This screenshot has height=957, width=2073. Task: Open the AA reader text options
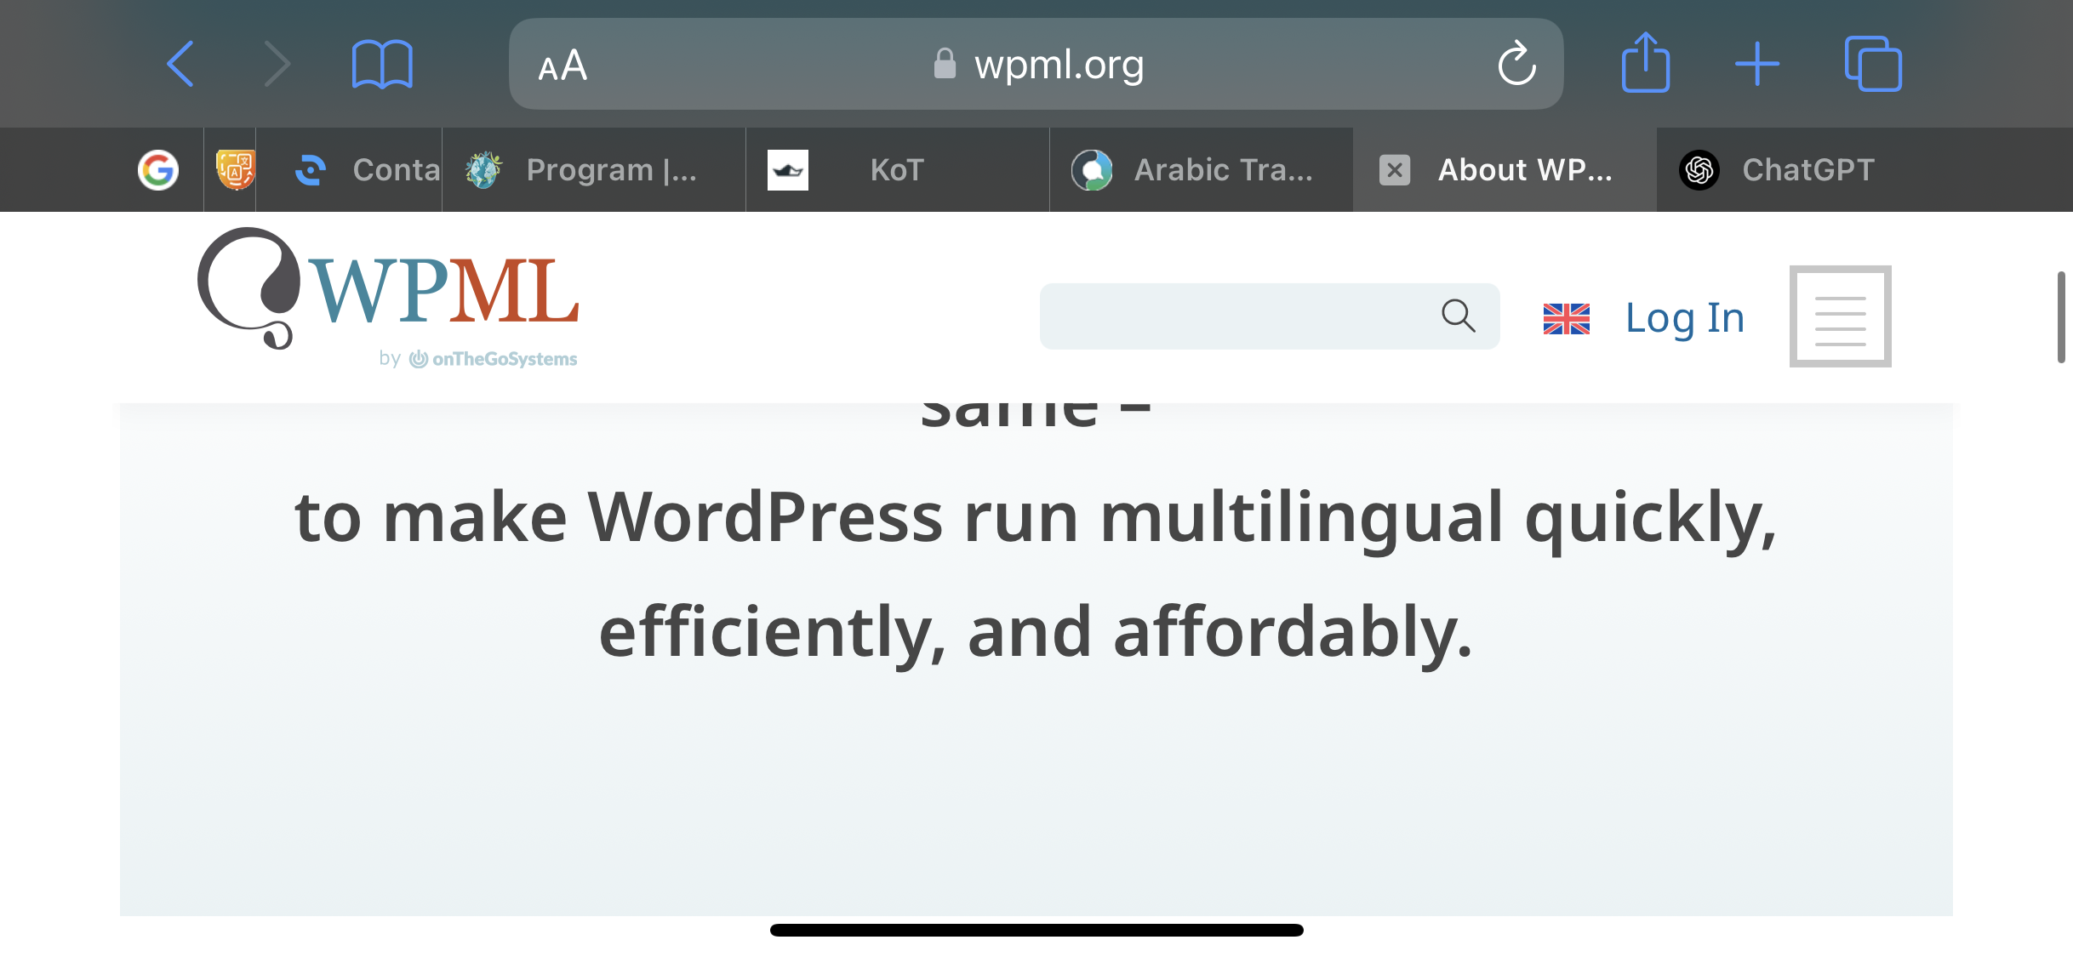(x=563, y=66)
